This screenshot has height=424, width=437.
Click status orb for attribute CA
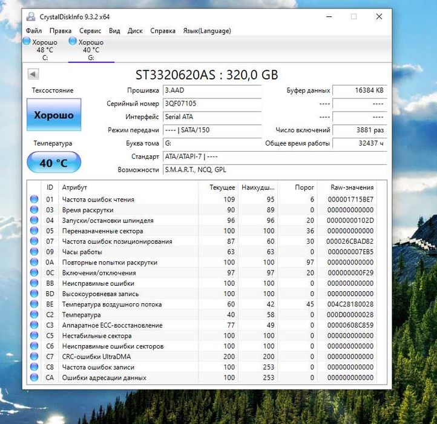pyautogui.click(x=34, y=377)
